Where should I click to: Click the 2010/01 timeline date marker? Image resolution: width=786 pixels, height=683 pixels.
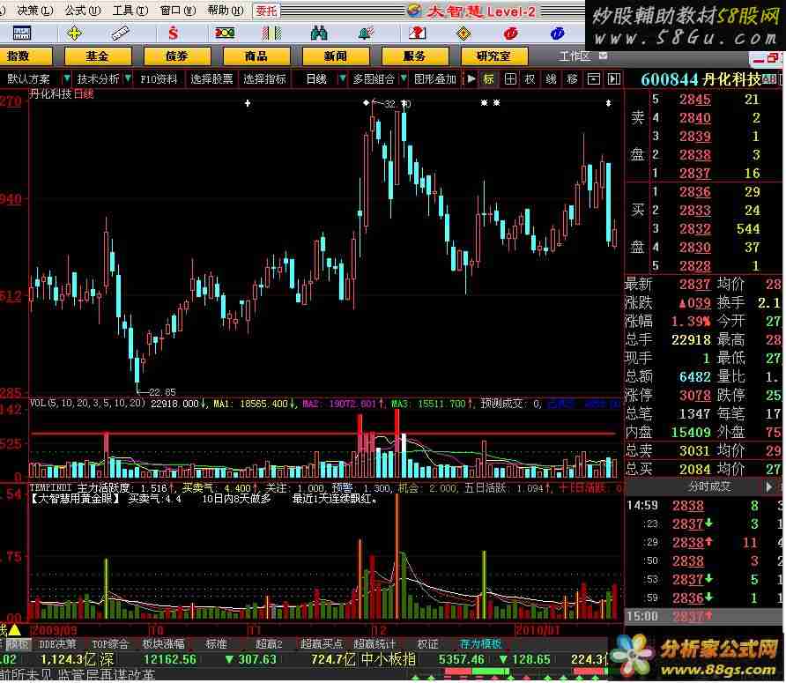538,630
